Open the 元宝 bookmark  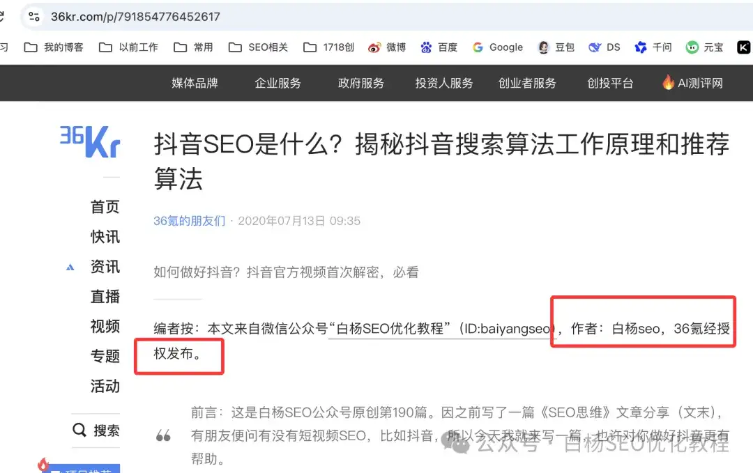click(x=704, y=47)
